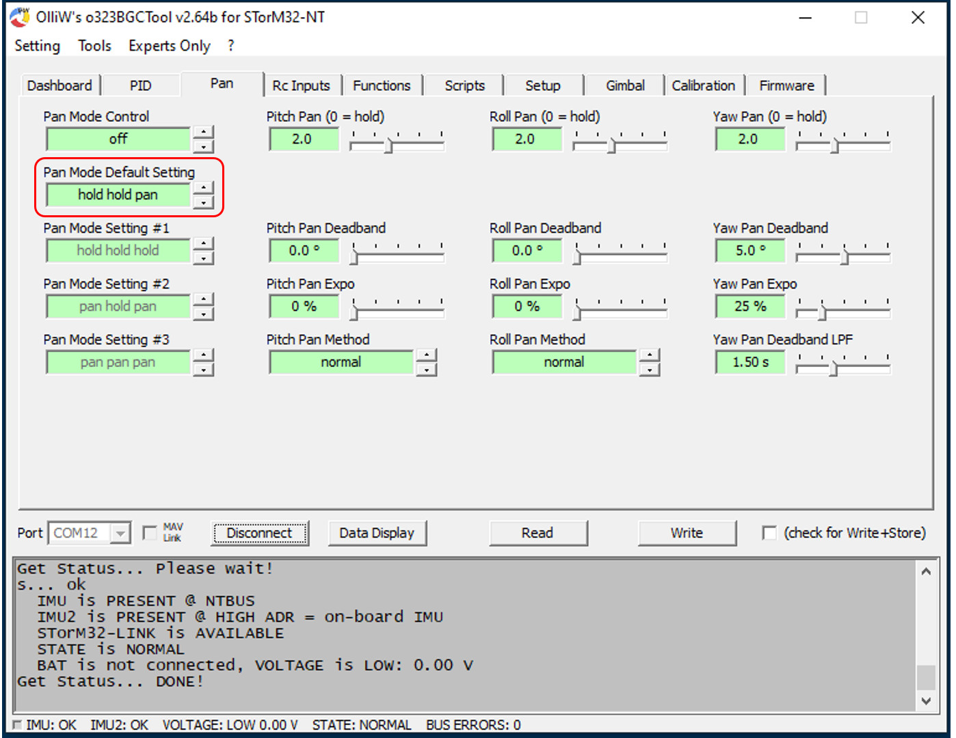The width and height of the screenshot is (956, 738).
Task: Click down arrow of Roll Pan Method
Action: [x=649, y=370]
